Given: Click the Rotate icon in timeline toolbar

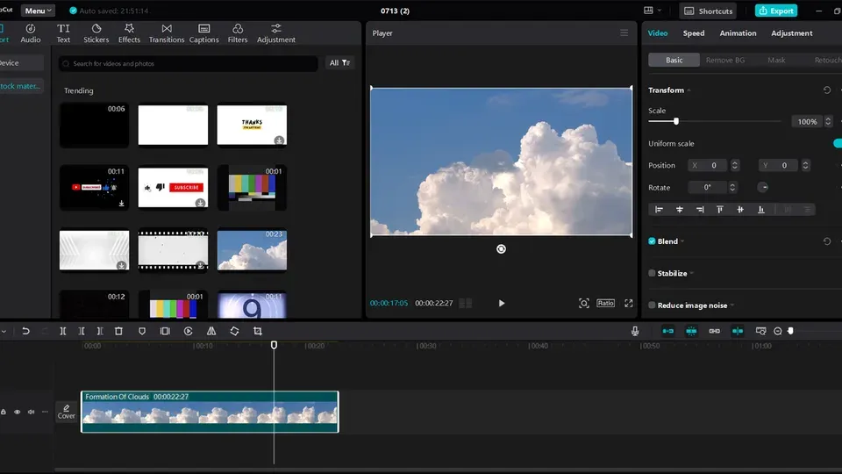Looking at the screenshot, I should pyautogui.click(x=235, y=331).
